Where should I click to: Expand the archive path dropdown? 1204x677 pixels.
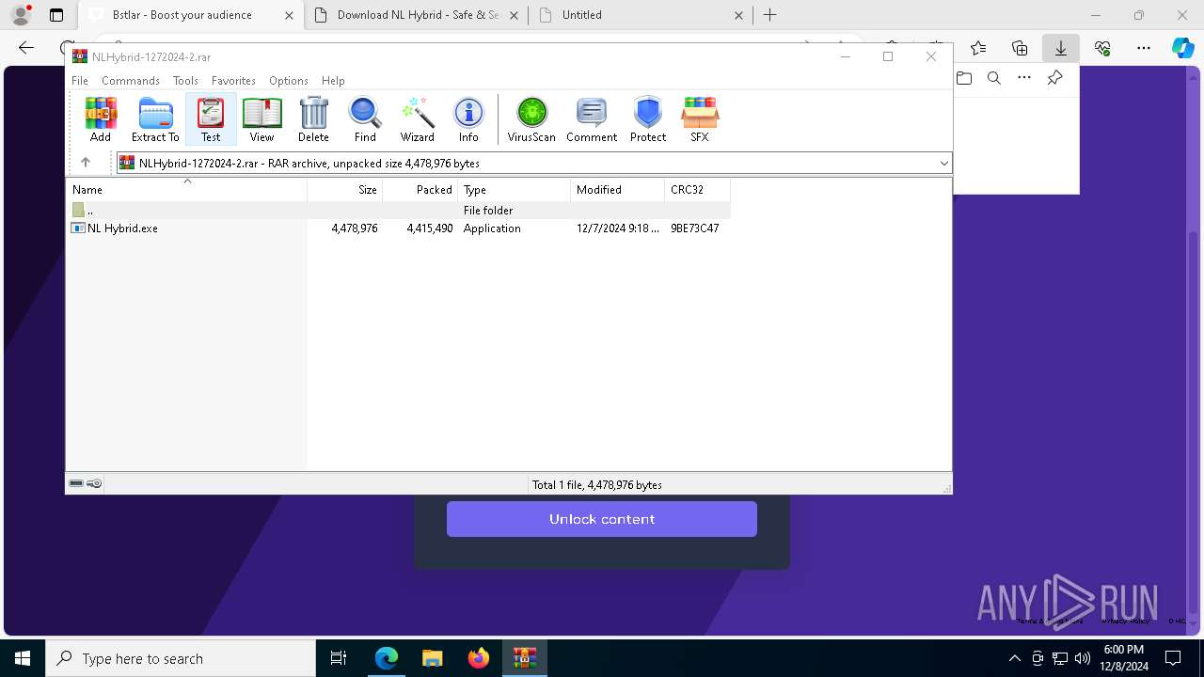pyautogui.click(x=944, y=164)
